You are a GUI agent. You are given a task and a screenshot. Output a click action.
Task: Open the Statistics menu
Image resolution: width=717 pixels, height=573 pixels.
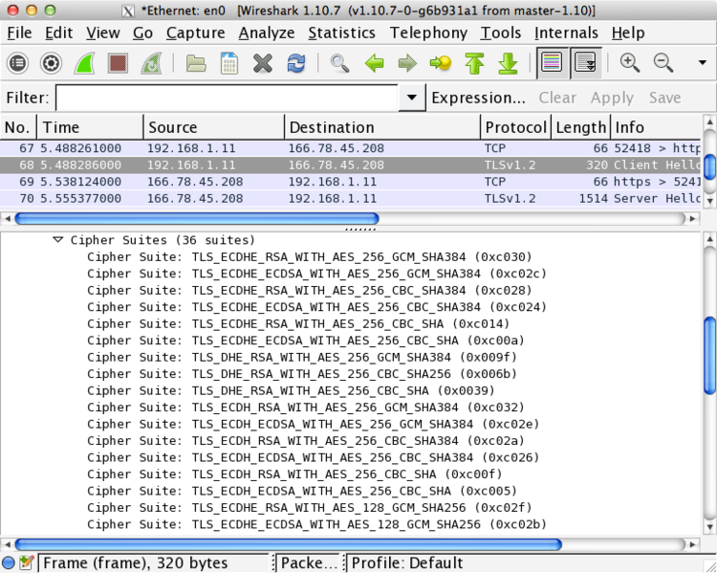click(x=341, y=33)
